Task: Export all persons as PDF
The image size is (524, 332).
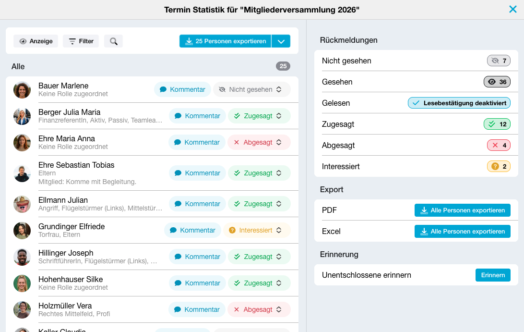Action: (x=462, y=210)
